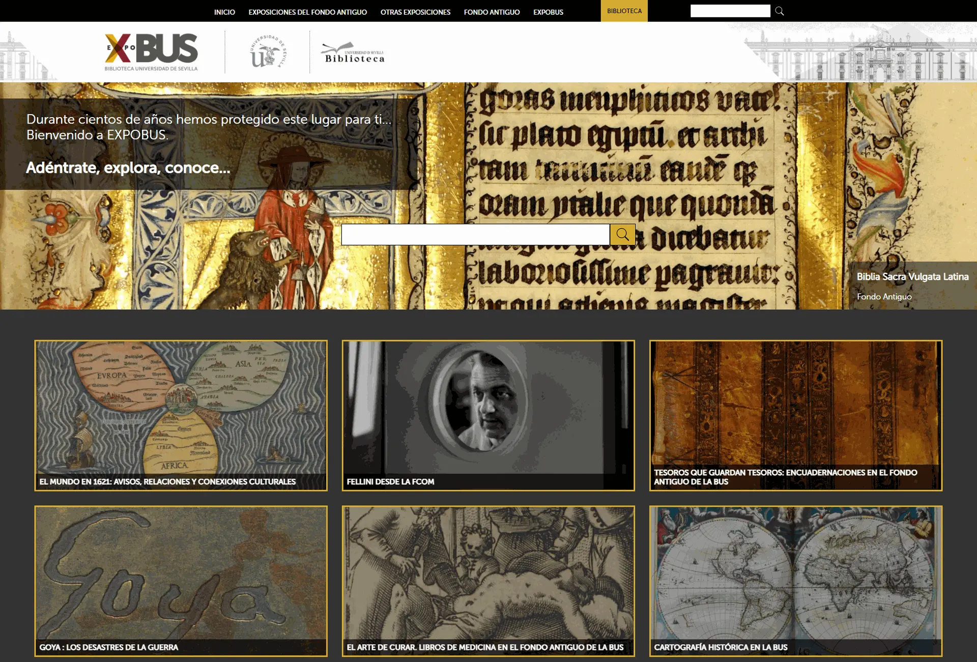Open Tesoros que guardan tesoros exhibition card
Screen dimensions: 977x662
pos(796,415)
